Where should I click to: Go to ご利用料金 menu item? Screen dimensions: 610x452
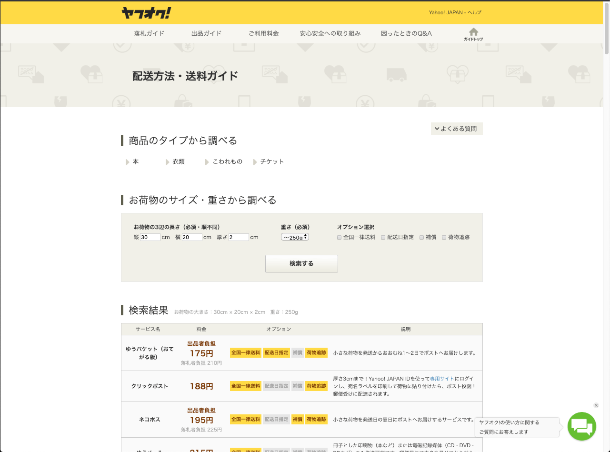point(263,33)
